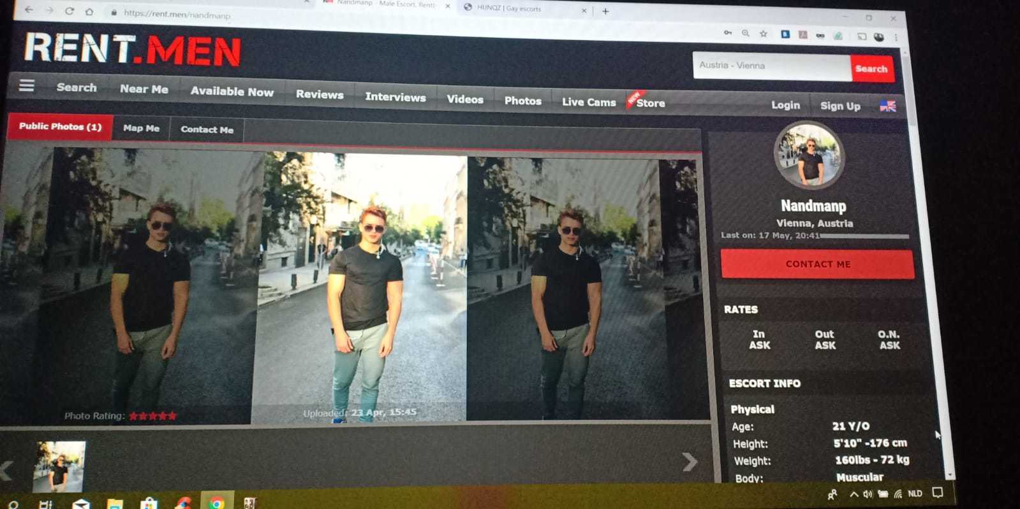Viewport: 1020px width, 509px height.
Task: Open the Chrome icon in taskbar
Action: pos(217,503)
